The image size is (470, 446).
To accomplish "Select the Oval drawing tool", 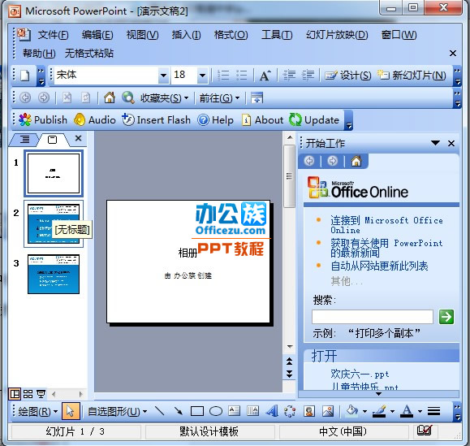I will click(x=215, y=411).
